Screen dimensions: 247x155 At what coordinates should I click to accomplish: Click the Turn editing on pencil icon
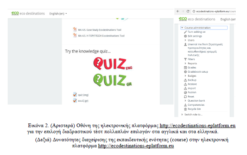185,32
